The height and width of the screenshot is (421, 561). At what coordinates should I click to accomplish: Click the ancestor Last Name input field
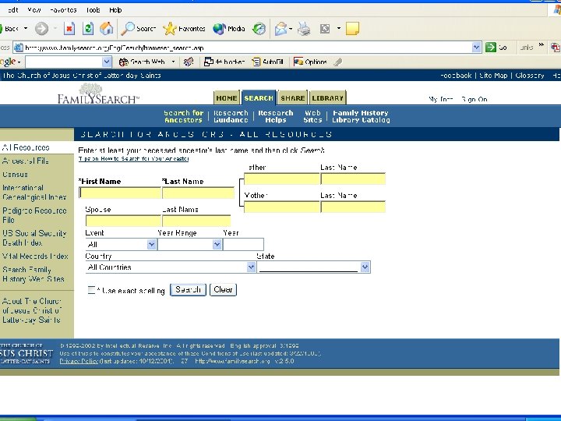198,193
